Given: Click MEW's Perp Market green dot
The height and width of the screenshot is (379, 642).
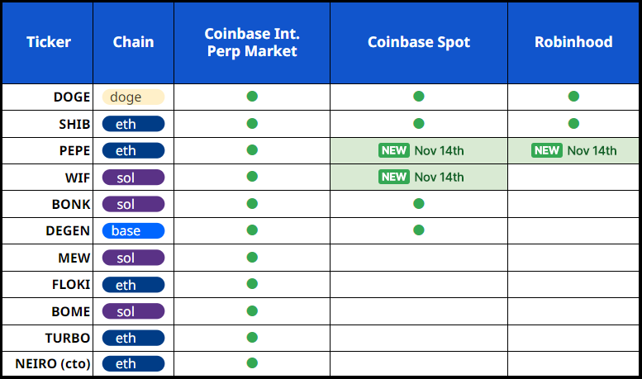Looking at the screenshot, I should [252, 257].
